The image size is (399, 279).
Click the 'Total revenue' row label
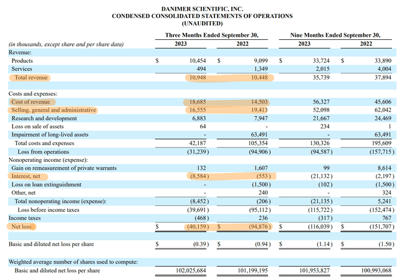tap(31, 77)
